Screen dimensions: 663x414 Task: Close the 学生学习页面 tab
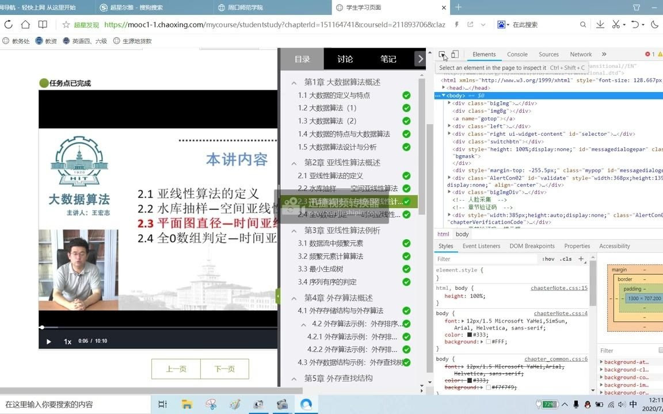[x=444, y=7]
